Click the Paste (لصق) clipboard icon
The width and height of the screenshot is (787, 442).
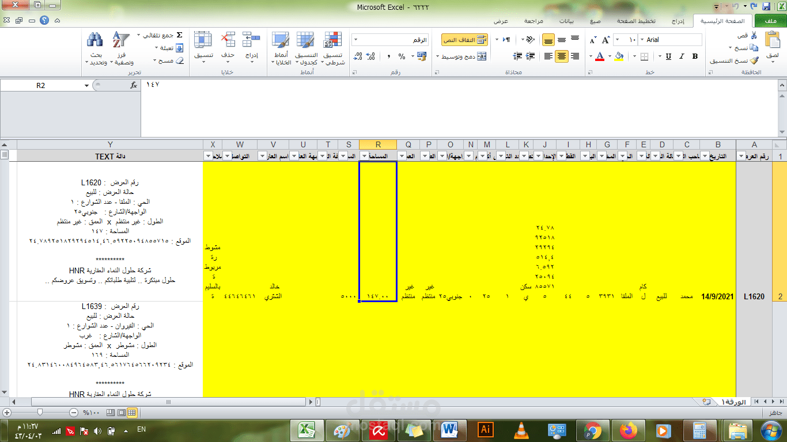point(772,40)
